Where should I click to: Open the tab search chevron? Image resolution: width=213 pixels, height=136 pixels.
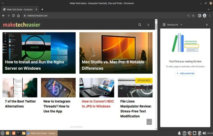pyautogui.click(x=208, y=9)
